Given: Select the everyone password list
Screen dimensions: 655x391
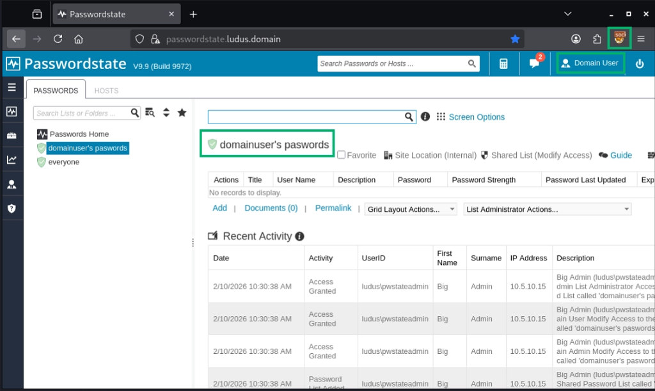Looking at the screenshot, I should tap(63, 162).
